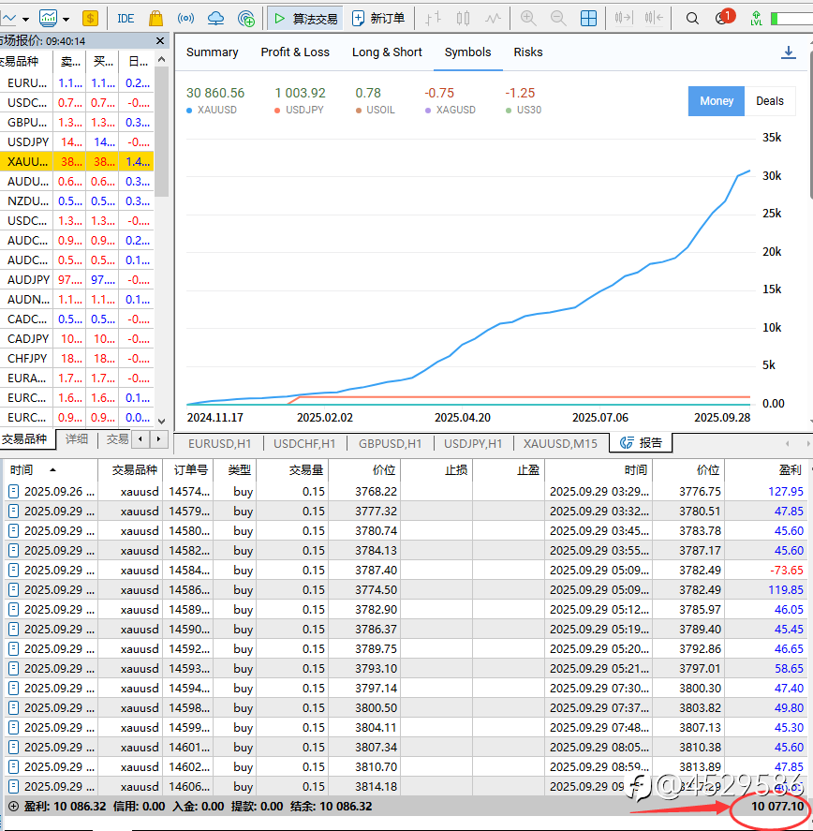This screenshot has width=813, height=831.
Task: Toggle USOIL brown legend dot
Action: click(359, 111)
